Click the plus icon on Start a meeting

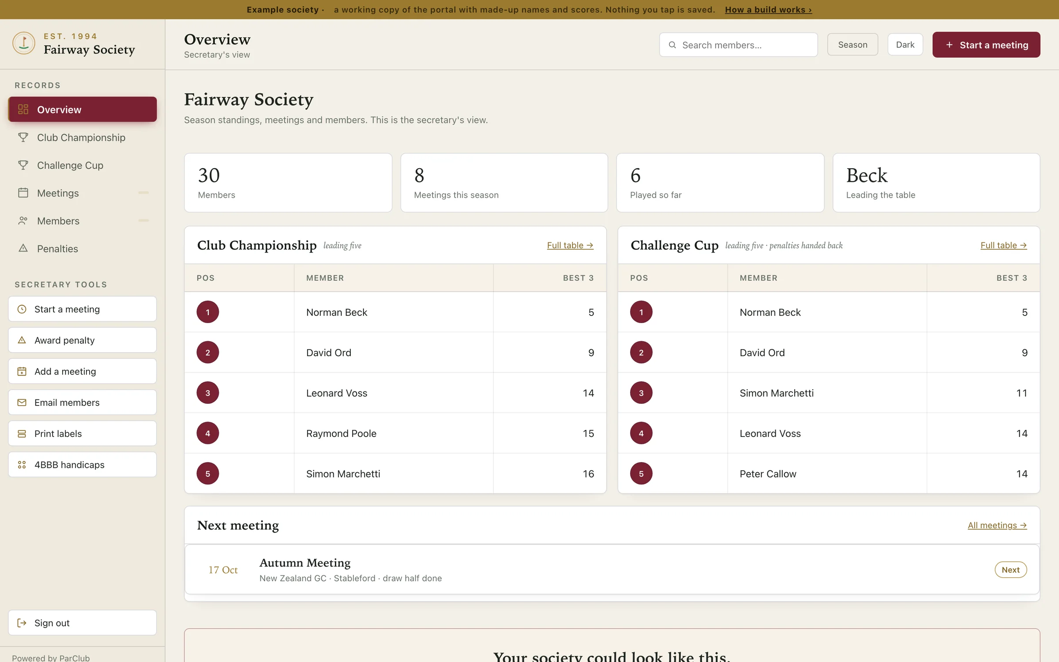point(949,45)
